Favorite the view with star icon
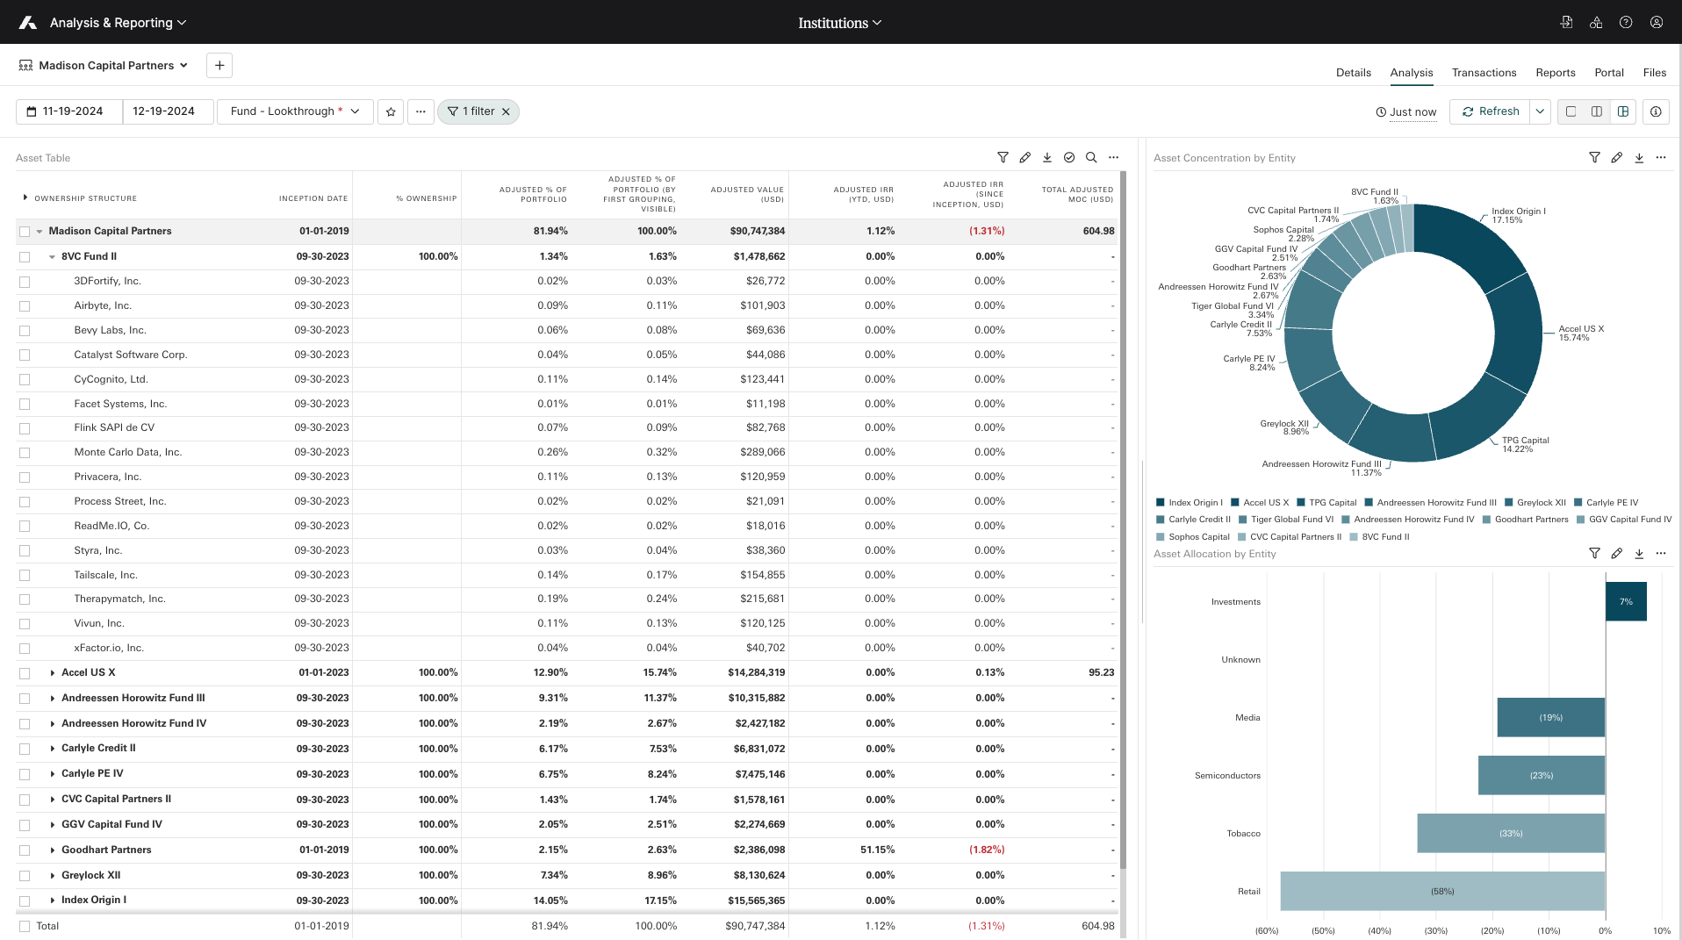Screen dimensions: 1682x940 click(x=391, y=111)
